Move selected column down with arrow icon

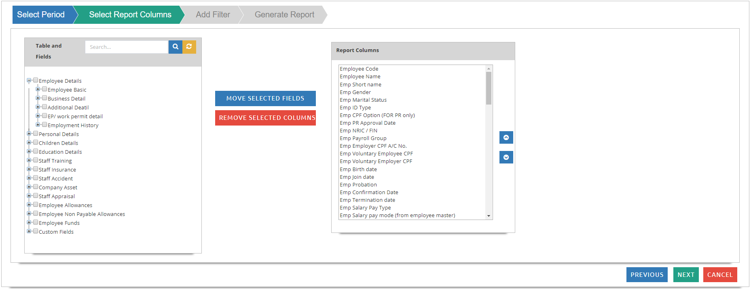point(506,157)
